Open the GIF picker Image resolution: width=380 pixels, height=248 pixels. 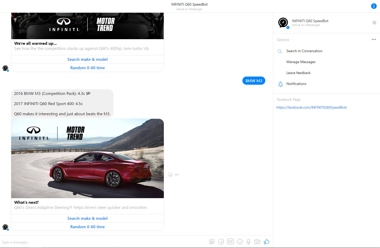[230, 242]
